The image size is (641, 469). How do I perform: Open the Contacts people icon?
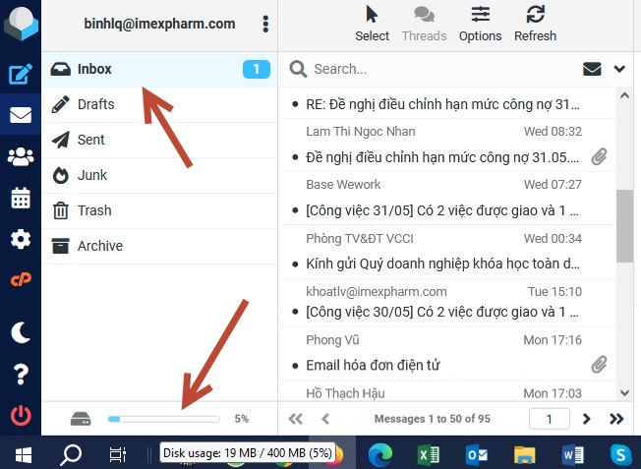tap(21, 156)
